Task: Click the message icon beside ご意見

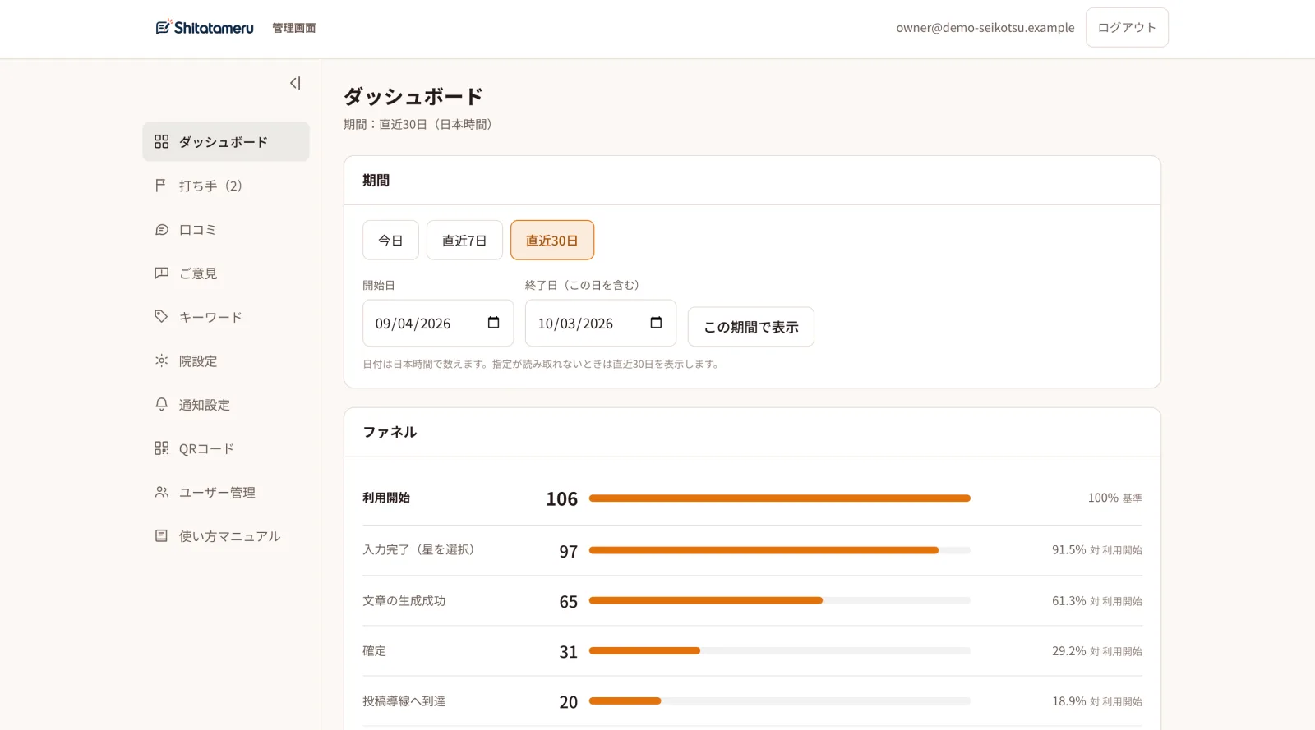Action: pos(162,273)
